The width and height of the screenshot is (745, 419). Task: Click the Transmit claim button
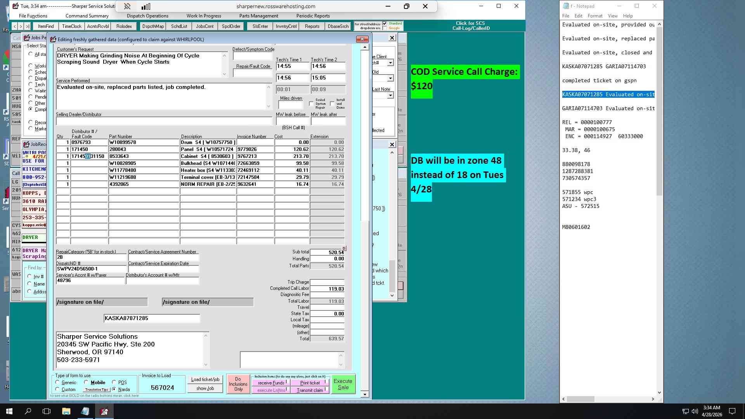[x=310, y=390]
